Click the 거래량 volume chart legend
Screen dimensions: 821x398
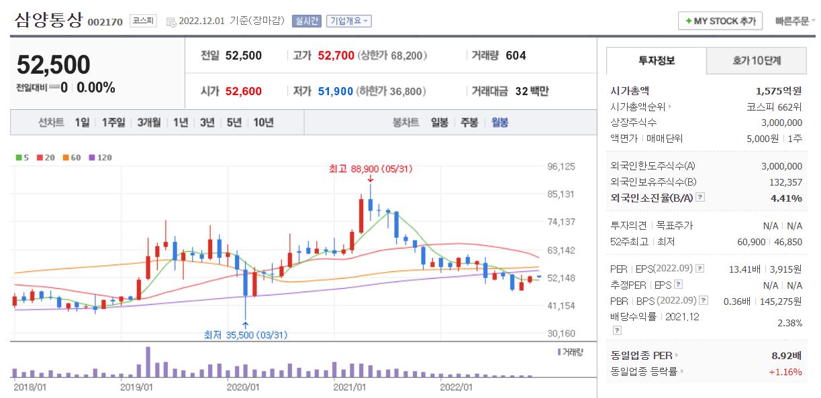point(570,352)
